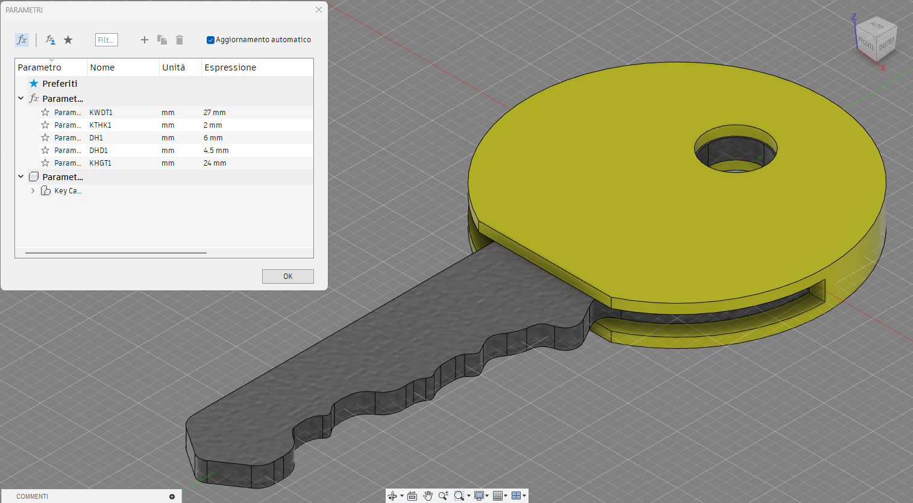Image resolution: width=913 pixels, height=503 pixels.
Task: Add a new parameter with the plus icon
Action: [x=144, y=40]
